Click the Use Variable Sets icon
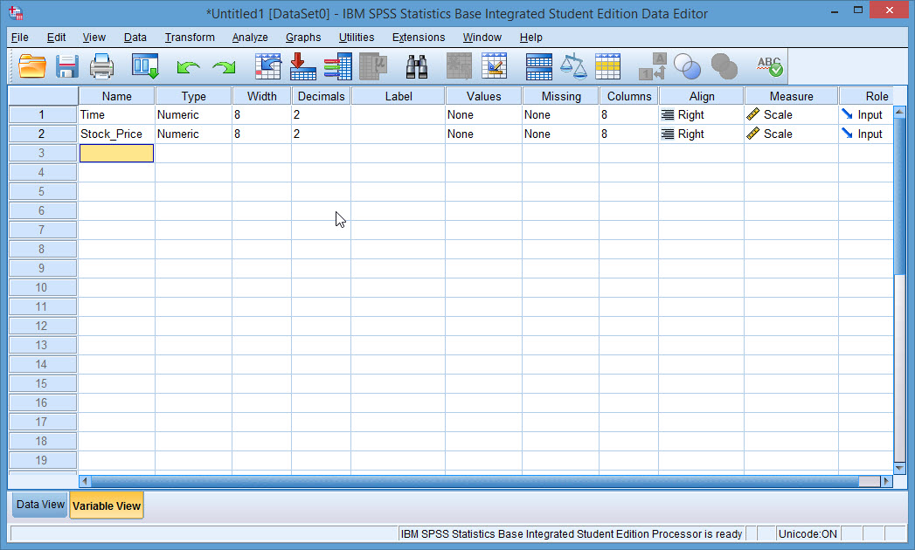The width and height of the screenshot is (915, 550). (x=687, y=65)
